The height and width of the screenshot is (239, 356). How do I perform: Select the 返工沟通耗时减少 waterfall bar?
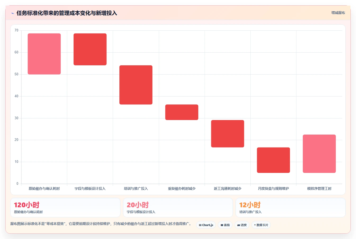[x=228, y=134]
